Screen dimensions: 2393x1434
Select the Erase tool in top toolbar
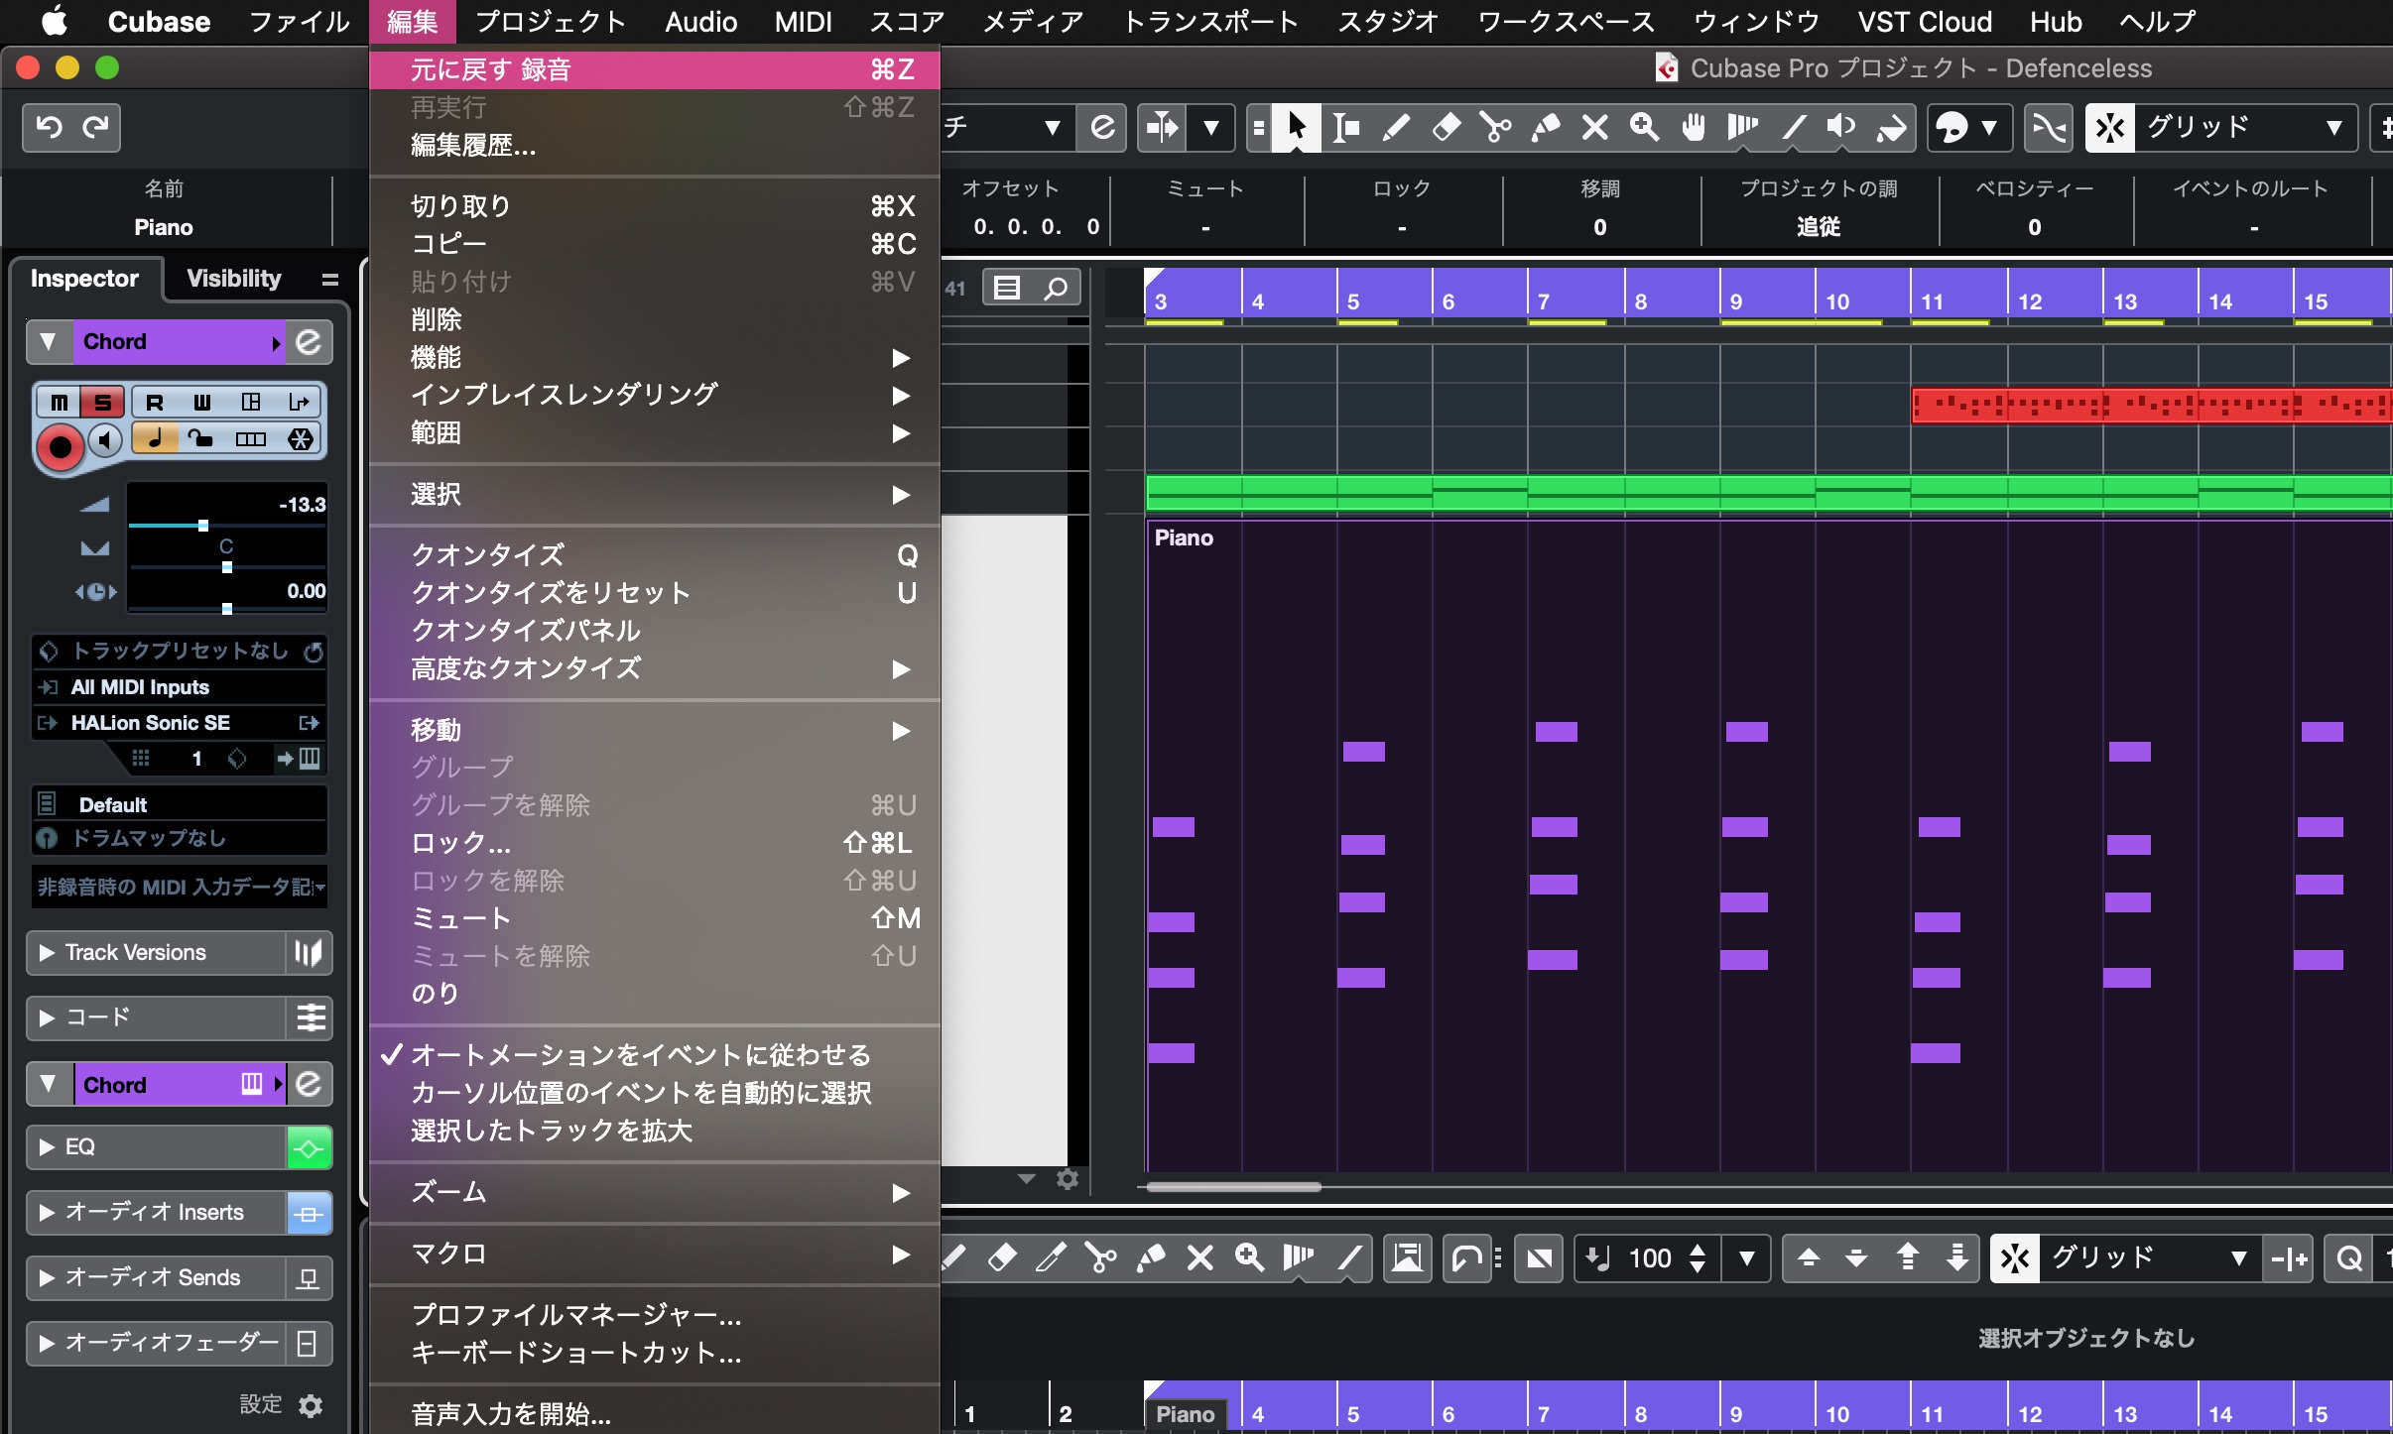pyautogui.click(x=1446, y=127)
